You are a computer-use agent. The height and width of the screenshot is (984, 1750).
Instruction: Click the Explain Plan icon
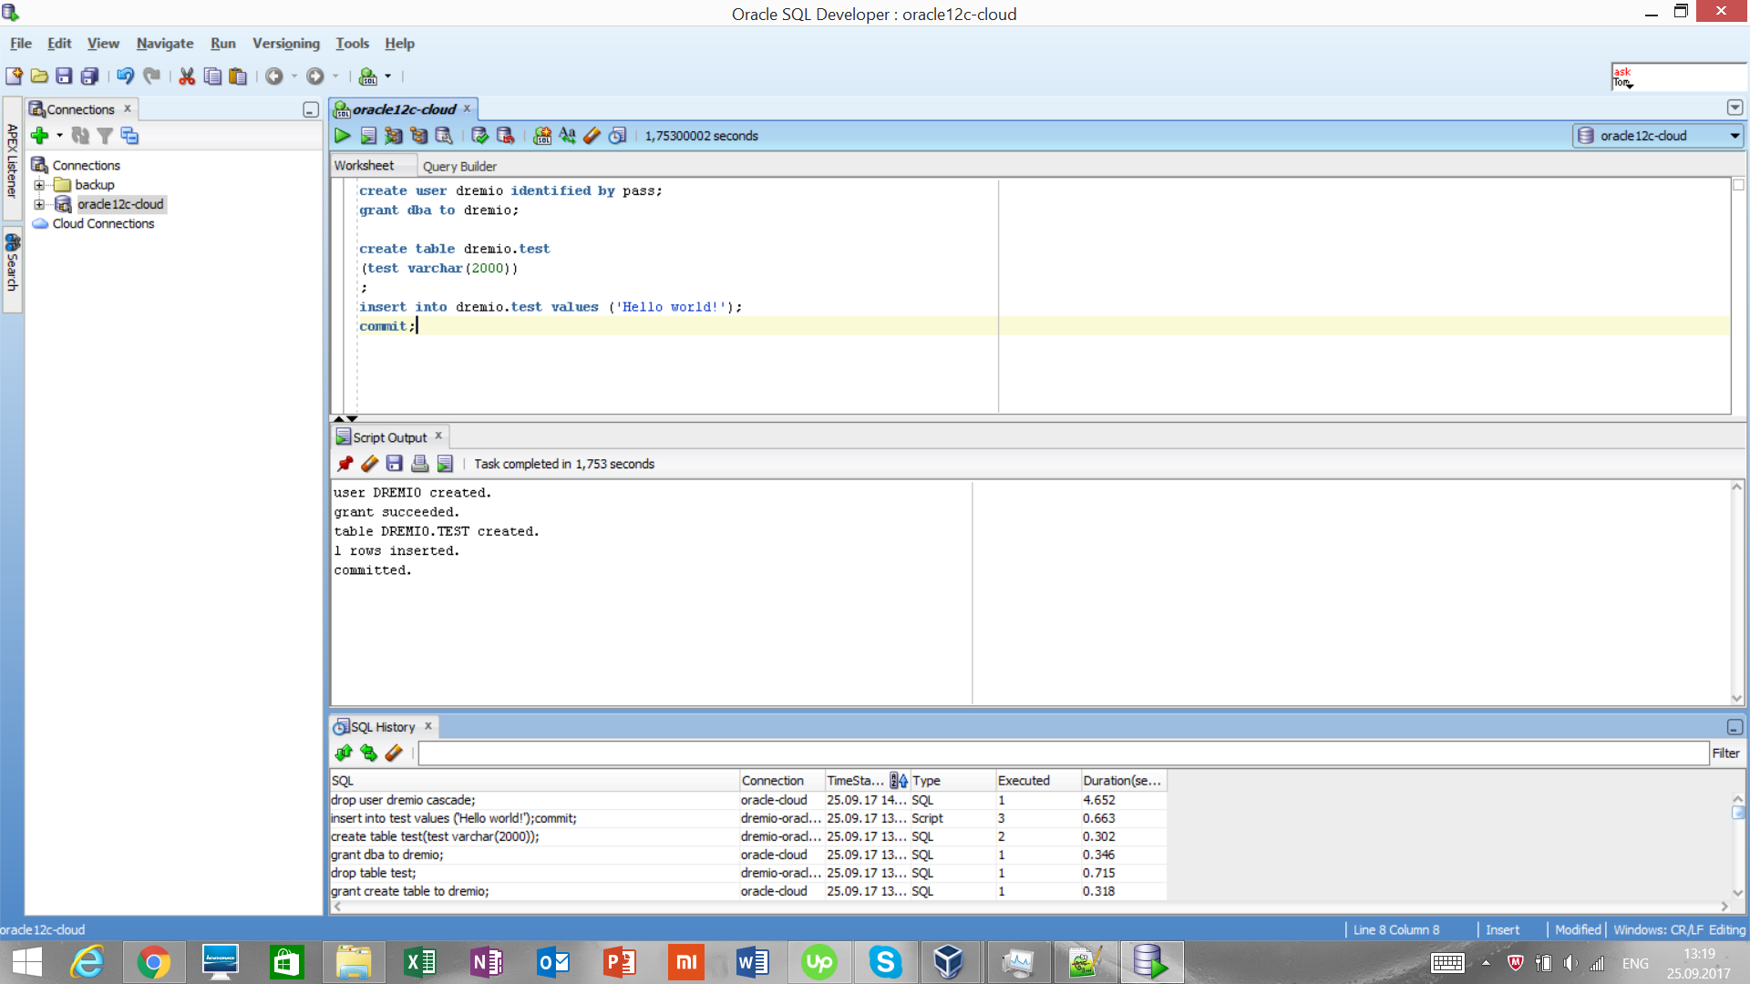point(418,136)
